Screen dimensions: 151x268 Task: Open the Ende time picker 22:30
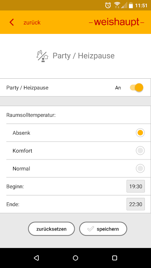(x=135, y=204)
